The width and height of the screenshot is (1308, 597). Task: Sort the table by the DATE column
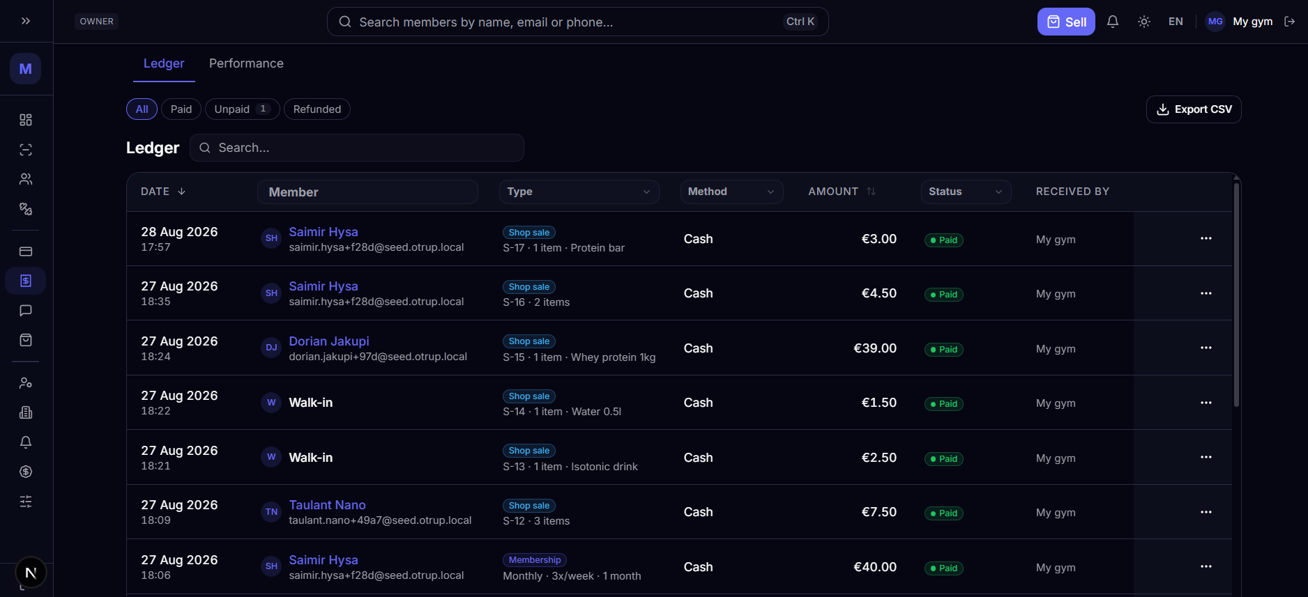pyautogui.click(x=163, y=192)
